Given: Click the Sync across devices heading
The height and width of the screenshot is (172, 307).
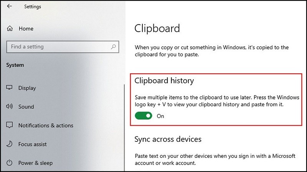Looking at the screenshot, I should point(168,139).
